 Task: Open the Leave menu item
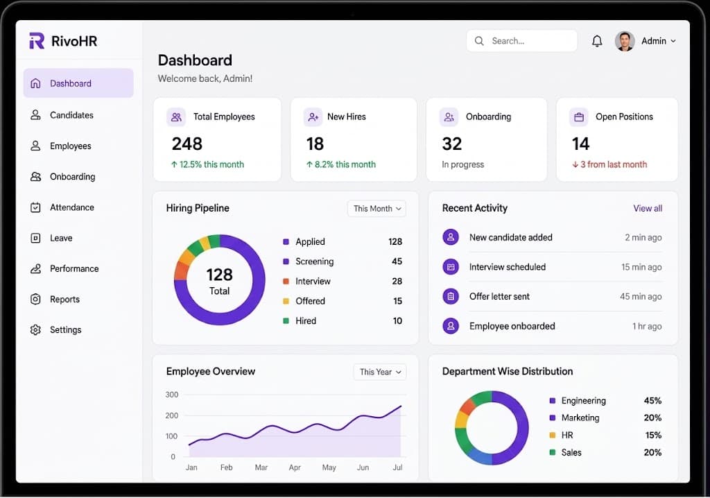[x=78, y=238]
